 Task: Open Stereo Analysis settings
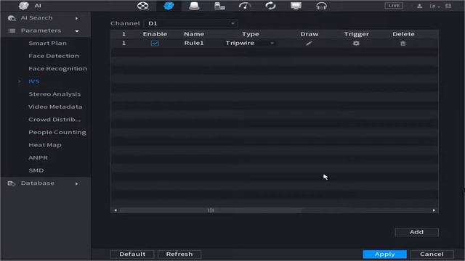54,94
